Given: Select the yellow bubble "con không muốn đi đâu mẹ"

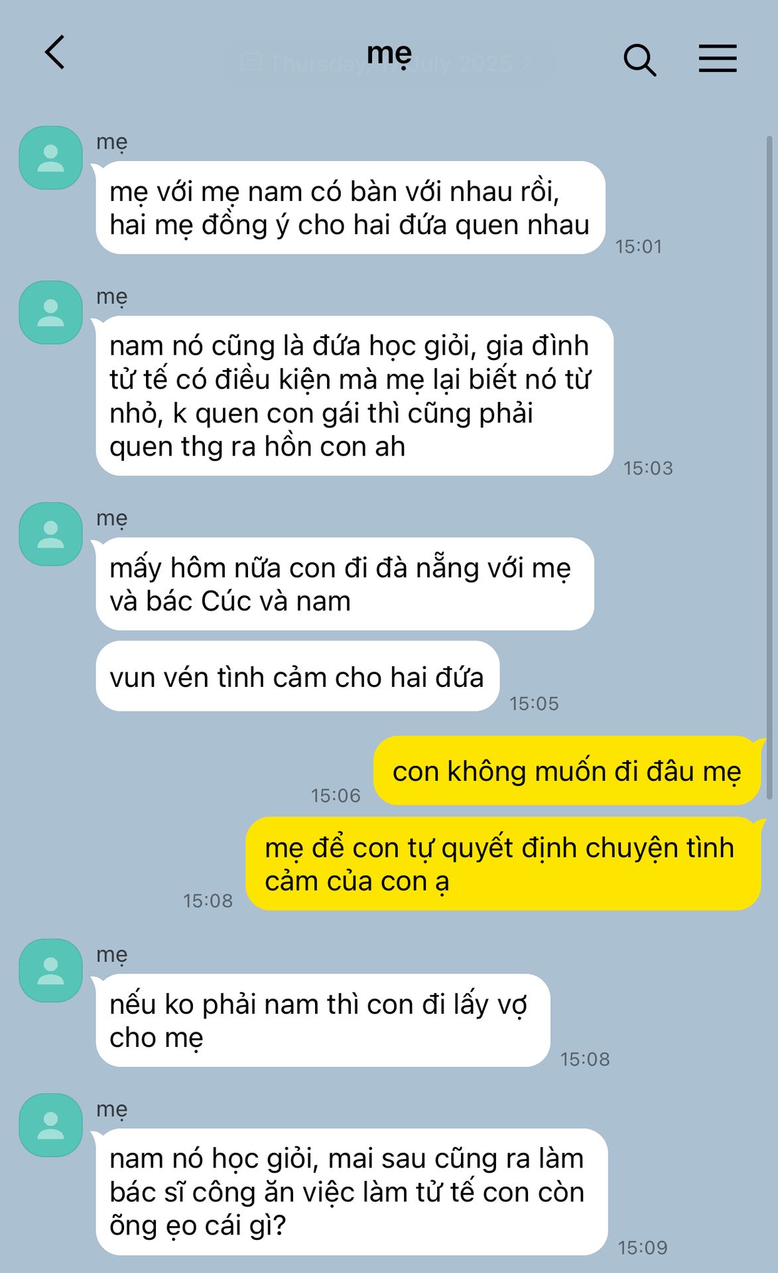Looking at the screenshot, I should 567,770.
